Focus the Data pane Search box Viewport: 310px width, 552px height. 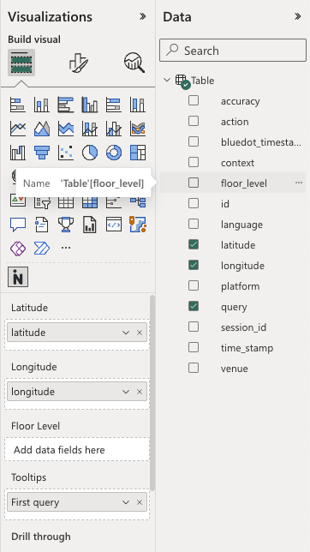pos(233,51)
